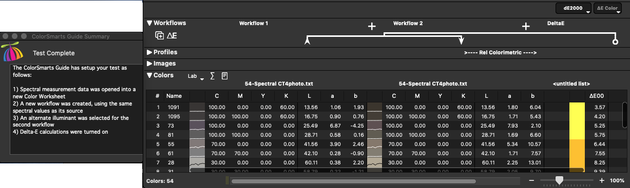This screenshot has height=188, width=630.
Task: Expand the Profiles section
Action: click(x=149, y=52)
